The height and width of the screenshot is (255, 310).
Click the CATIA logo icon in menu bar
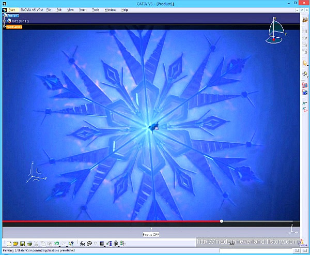(4, 10)
